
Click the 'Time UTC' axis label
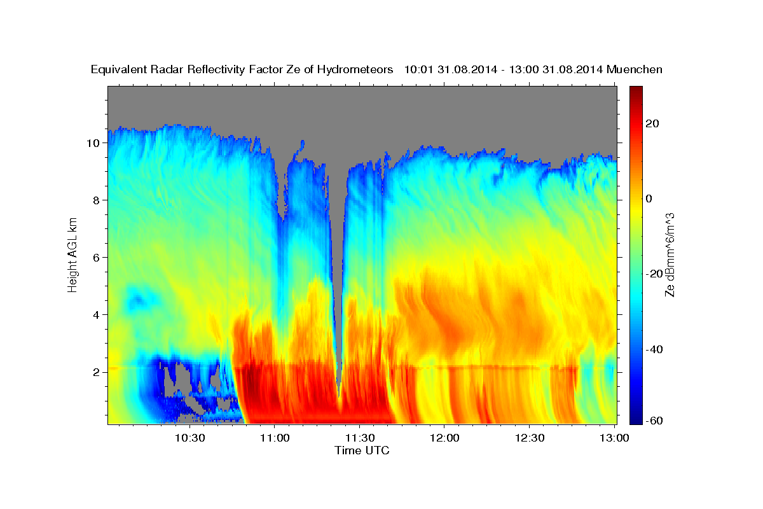click(362, 450)
